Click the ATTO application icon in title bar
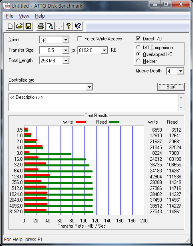 point(7,6)
